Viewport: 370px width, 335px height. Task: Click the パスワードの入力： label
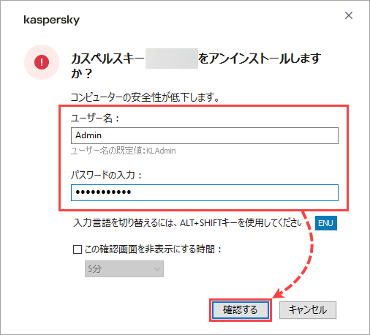click(106, 175)
